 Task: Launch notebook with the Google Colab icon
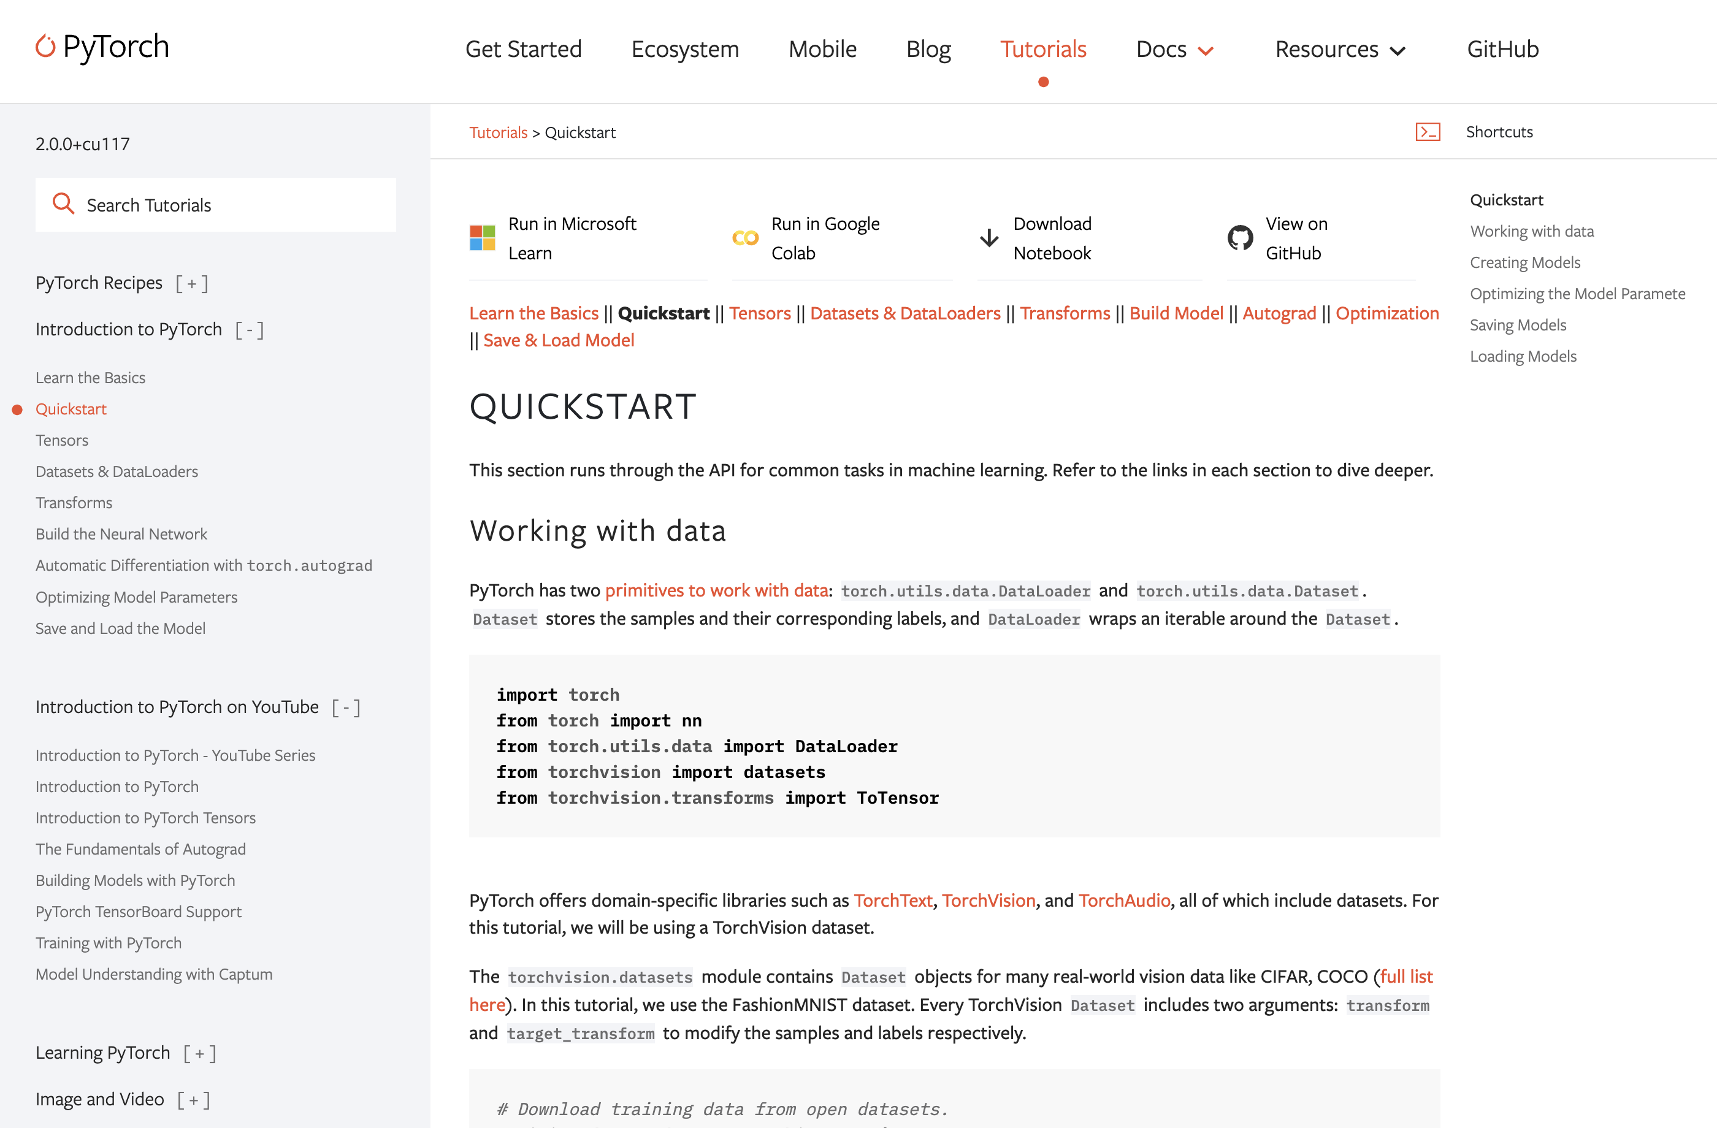744,237
